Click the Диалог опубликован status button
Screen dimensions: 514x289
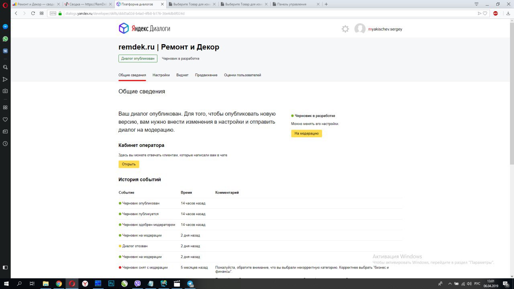point(138,59)
